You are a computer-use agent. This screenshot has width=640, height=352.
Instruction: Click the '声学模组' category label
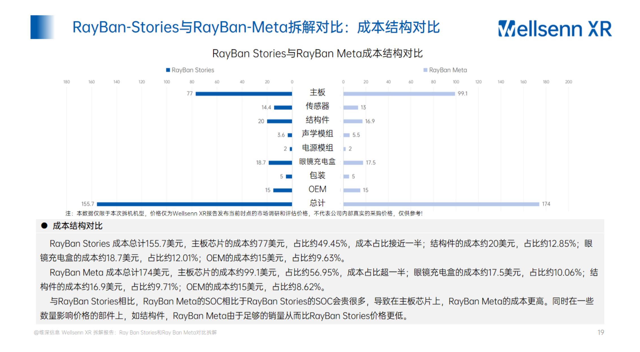[x=317, y=134]
